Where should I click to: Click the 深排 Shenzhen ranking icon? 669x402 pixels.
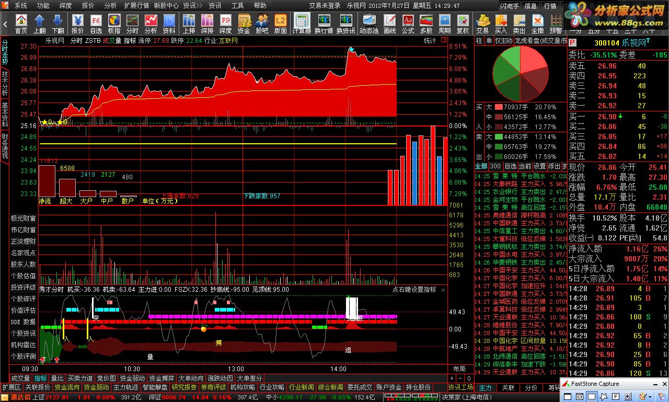point(207,24)
